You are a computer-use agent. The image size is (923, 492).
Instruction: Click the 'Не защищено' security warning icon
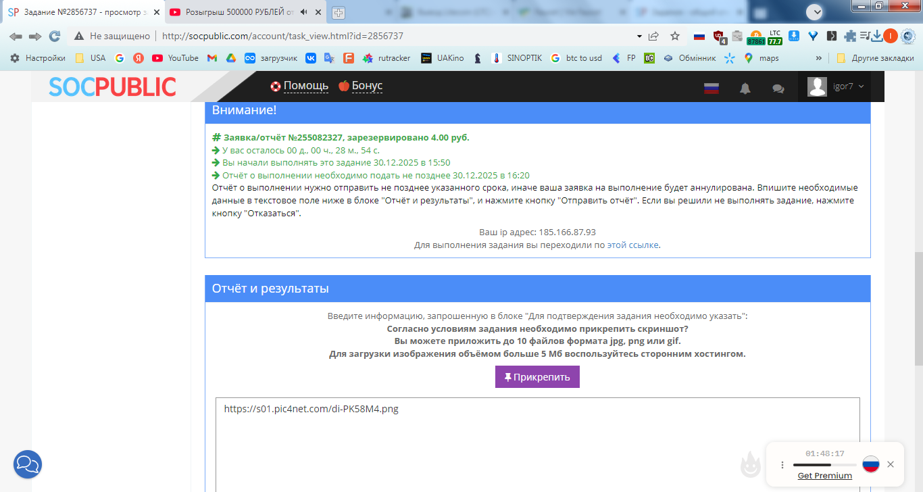click(x=79, y=36)
